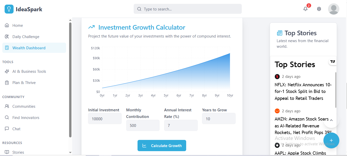Click the sidebar scrollbar down arrow

70,152
